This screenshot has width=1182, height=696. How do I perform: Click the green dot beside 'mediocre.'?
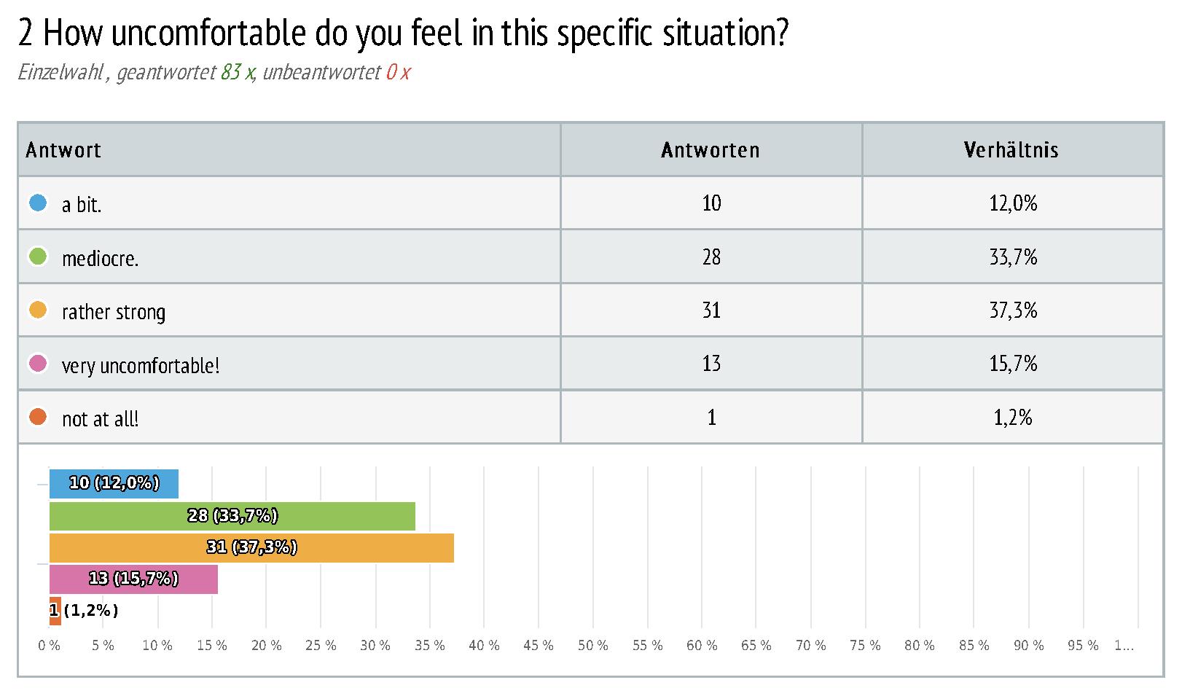coord(38,256)
